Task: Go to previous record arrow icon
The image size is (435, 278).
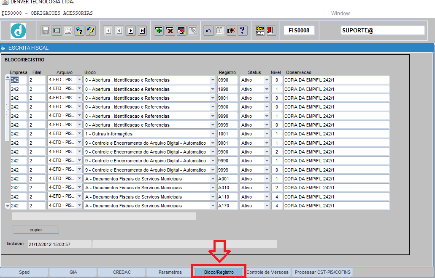Action: point(119,30)
